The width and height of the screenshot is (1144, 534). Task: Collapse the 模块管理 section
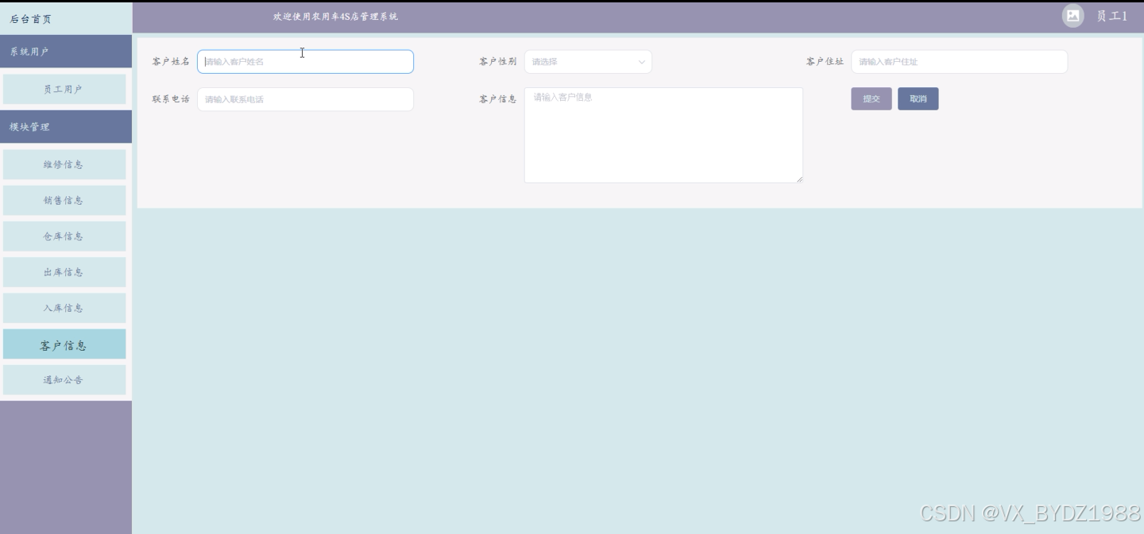coord(66,127)
